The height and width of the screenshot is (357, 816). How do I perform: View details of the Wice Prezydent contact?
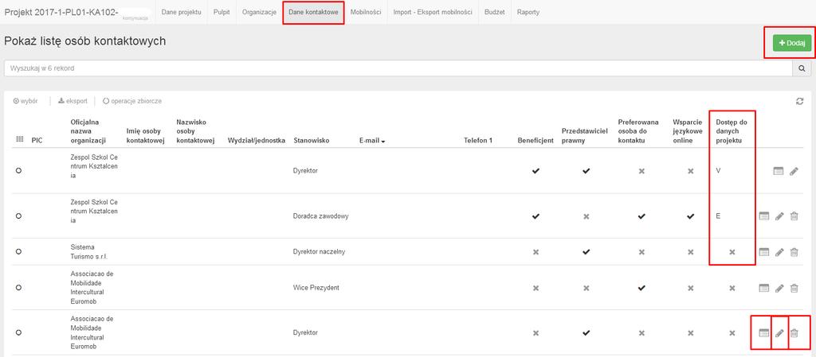point(764,288)
